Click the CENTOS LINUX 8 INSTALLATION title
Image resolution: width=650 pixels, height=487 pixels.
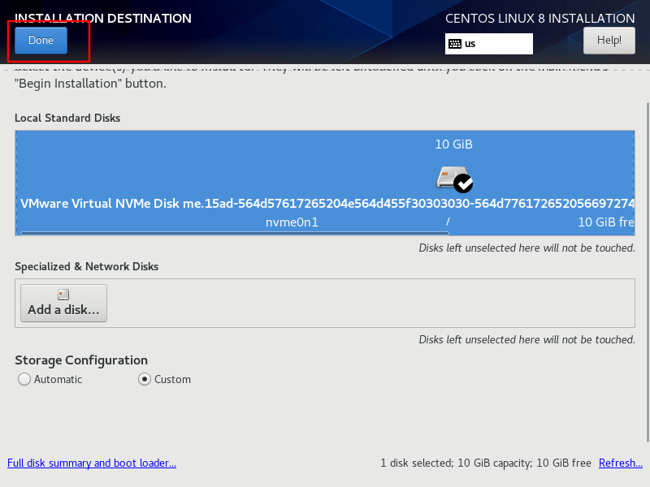539,19
